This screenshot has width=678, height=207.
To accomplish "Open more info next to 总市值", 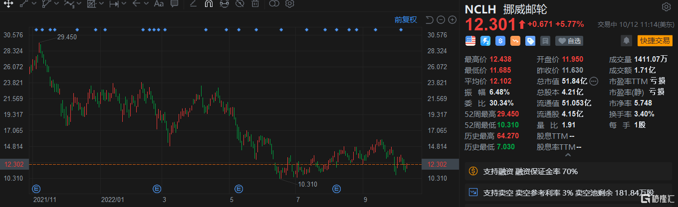I will pyautogui.click(x=594, y=81).
